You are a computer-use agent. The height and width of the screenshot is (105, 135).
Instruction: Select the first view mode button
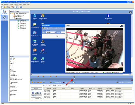coord(33,93)
